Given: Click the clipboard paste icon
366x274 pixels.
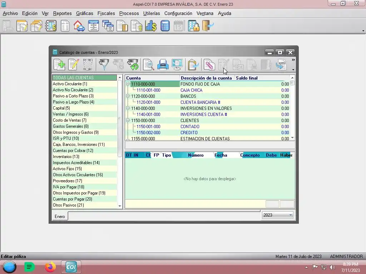Looking at the screenshot, I should (x=193, y=65).
